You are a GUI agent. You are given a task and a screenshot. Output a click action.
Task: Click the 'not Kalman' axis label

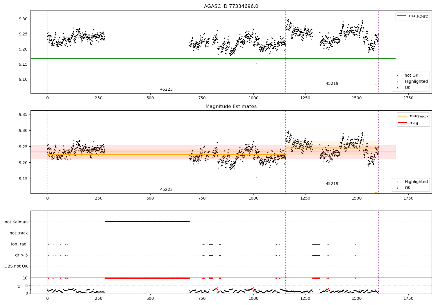point(16,222)
